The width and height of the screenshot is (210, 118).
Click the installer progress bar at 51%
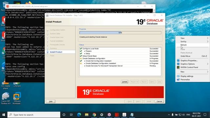120,33
